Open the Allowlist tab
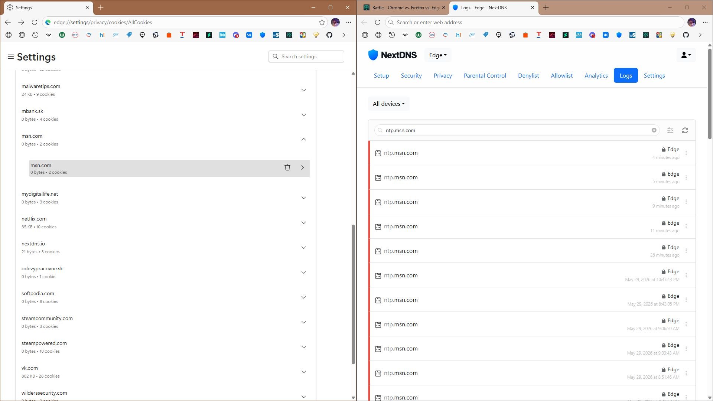The image size is (713, 401). 561,75
